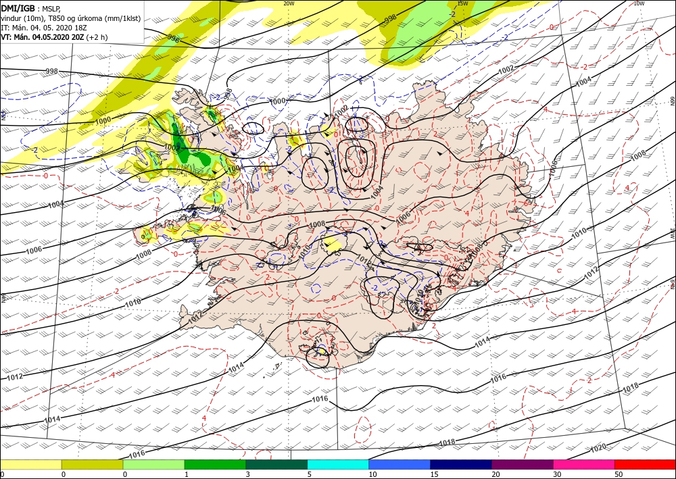Click the olive yellow legend swatch
The height and width of the screenshot is (479, 676).
[x=92, y=464]
